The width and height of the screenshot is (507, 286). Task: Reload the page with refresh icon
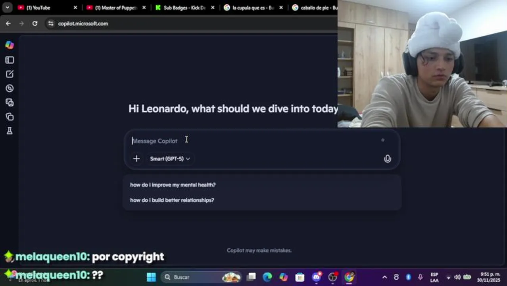[x=35, y=23]
